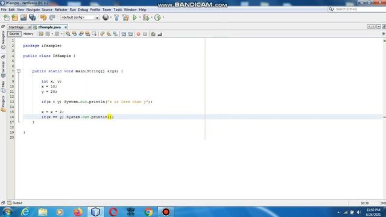Open the Navigate menu
The image size is (386, 217).
click(x=33, y=10)
